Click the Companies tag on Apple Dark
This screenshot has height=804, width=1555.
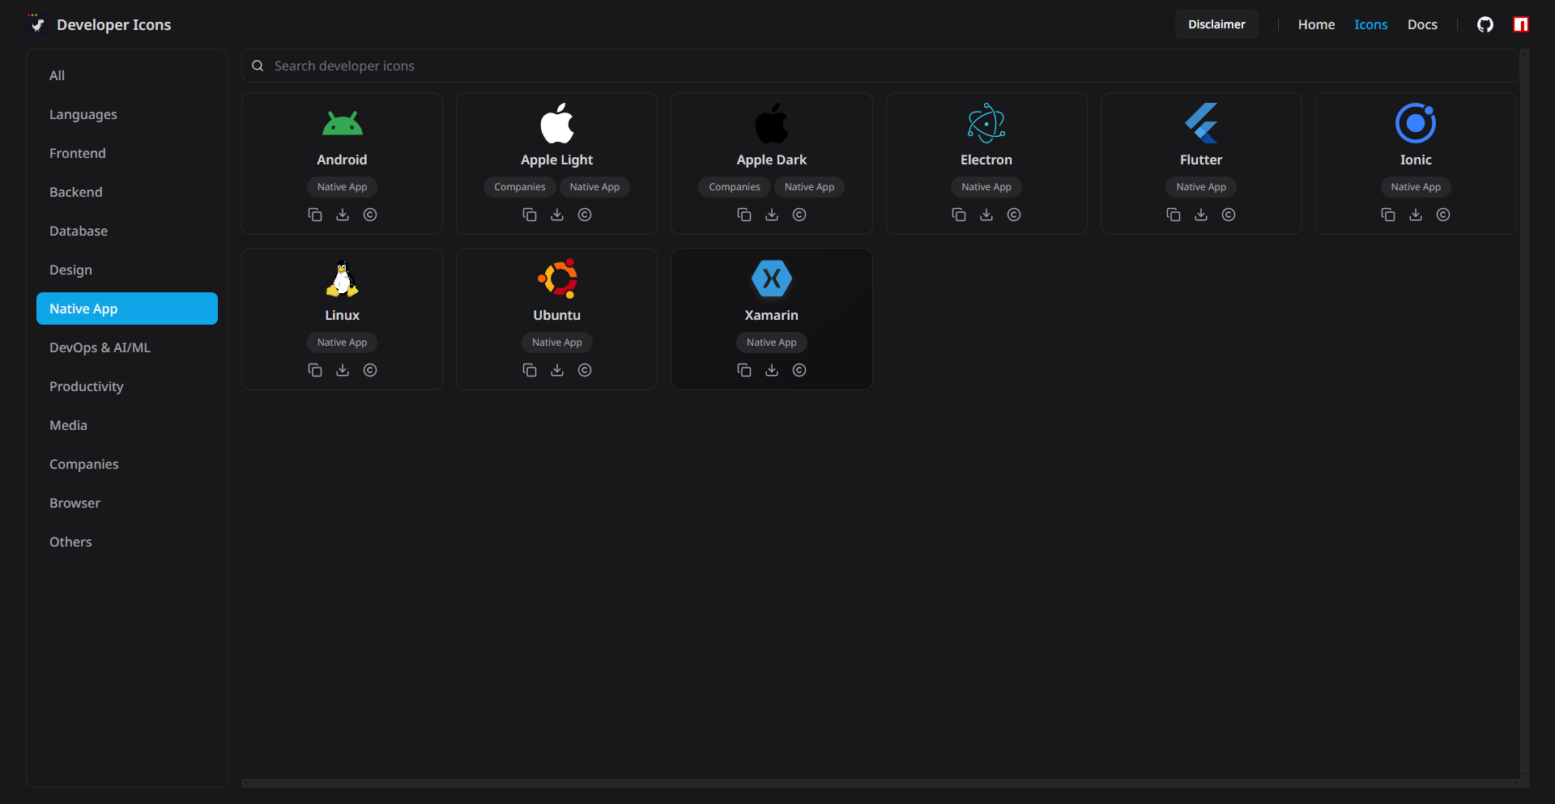tap(735, 187)
